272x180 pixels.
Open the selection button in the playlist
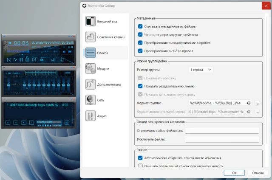point(24,123)
